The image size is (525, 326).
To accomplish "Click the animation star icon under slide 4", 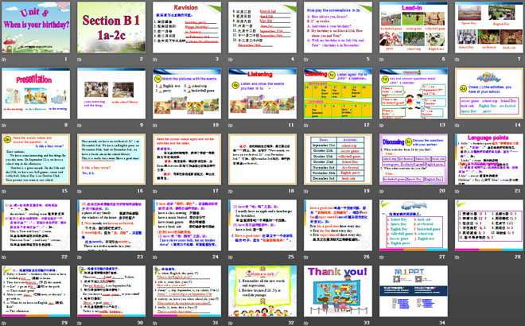I will tap(231, 60).
